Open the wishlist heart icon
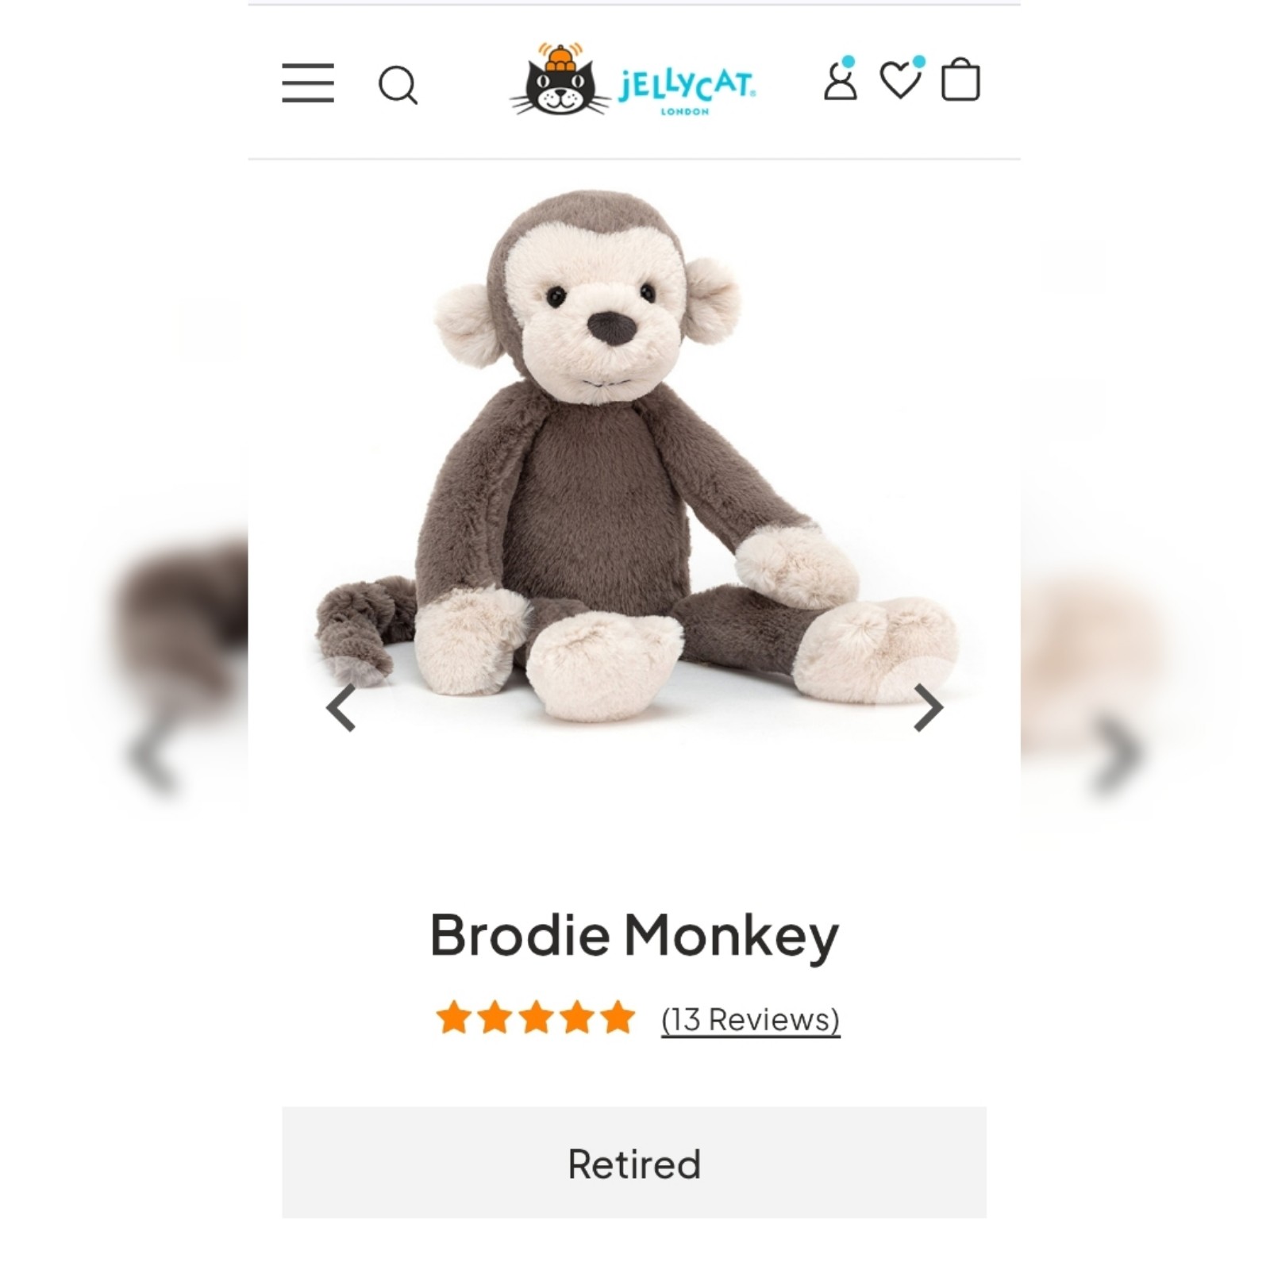Screen dimensions: 1270x1270 (x=901, y=79)
